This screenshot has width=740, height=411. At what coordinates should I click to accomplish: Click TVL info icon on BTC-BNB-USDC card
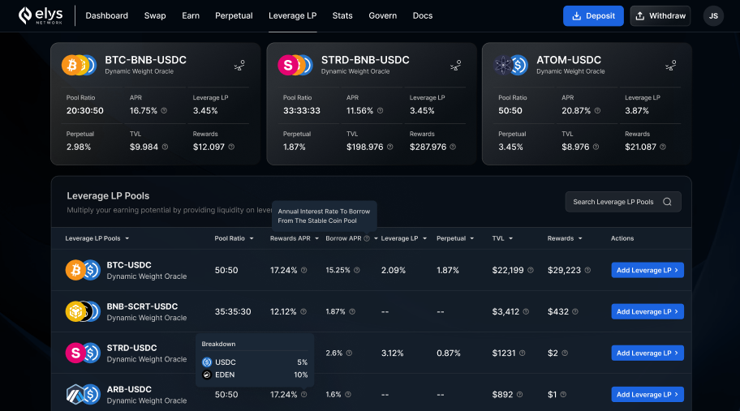tap(165, 147)
